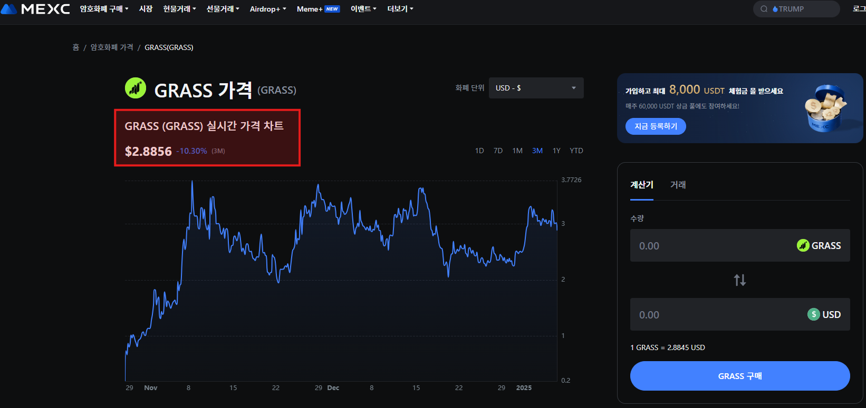Select the 1D chart range
866x408 pixels.
point(479,151)
